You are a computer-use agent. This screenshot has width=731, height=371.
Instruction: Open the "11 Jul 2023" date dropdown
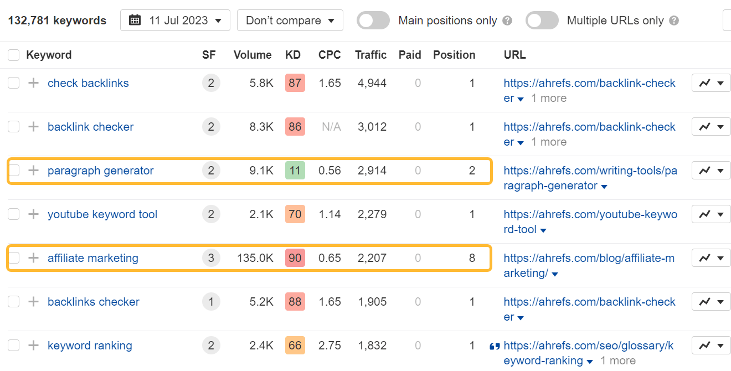click(175, 20)
